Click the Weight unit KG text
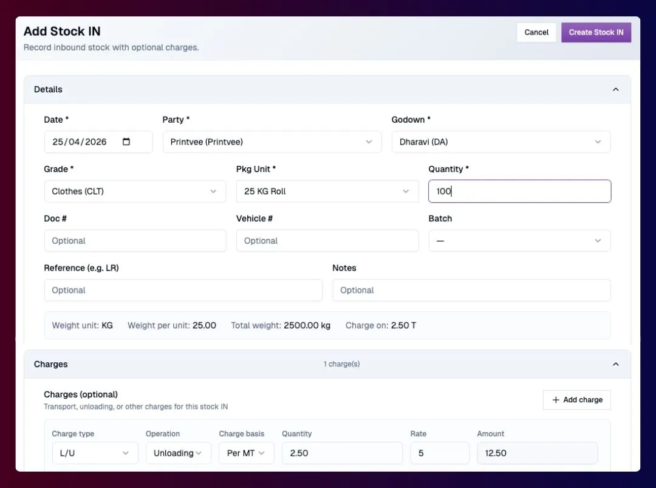Viewport: 656px width, 488px height. 83,326
